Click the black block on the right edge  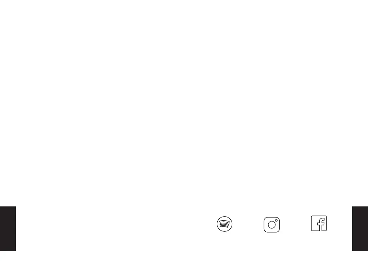[x=360, y=229]
